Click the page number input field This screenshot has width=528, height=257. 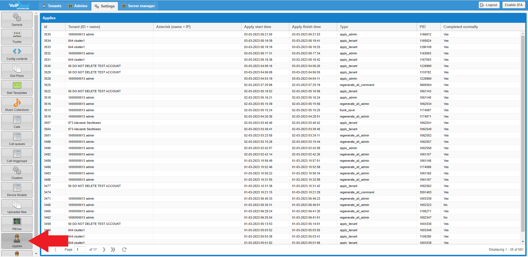point(80,250)
